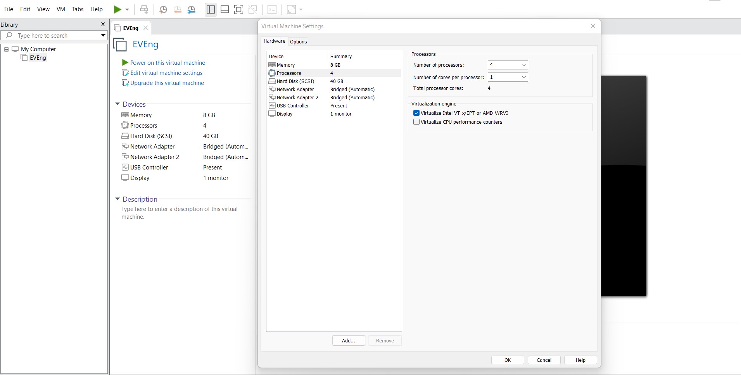The image size is (741, 375).
Task: Select USB Controller in settings list
Action: pos(334,105)
